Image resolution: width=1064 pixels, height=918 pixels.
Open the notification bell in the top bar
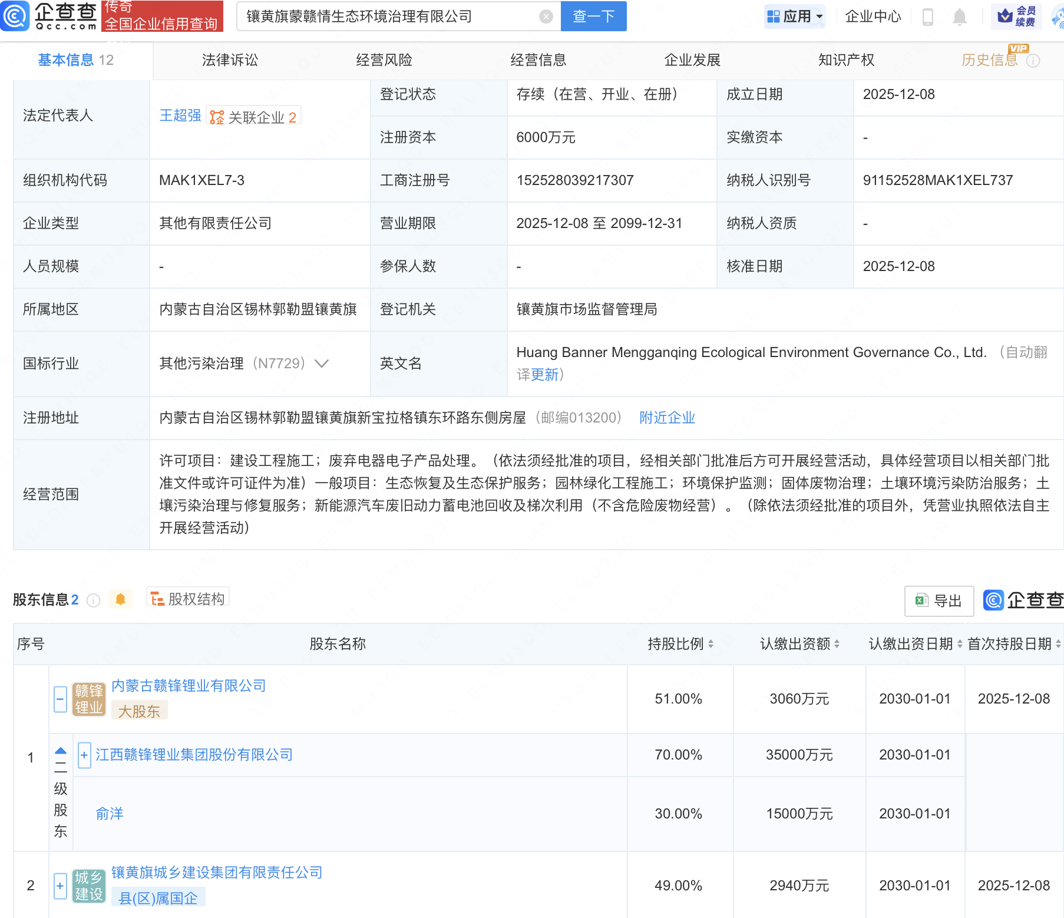click(x=959, y=16)
